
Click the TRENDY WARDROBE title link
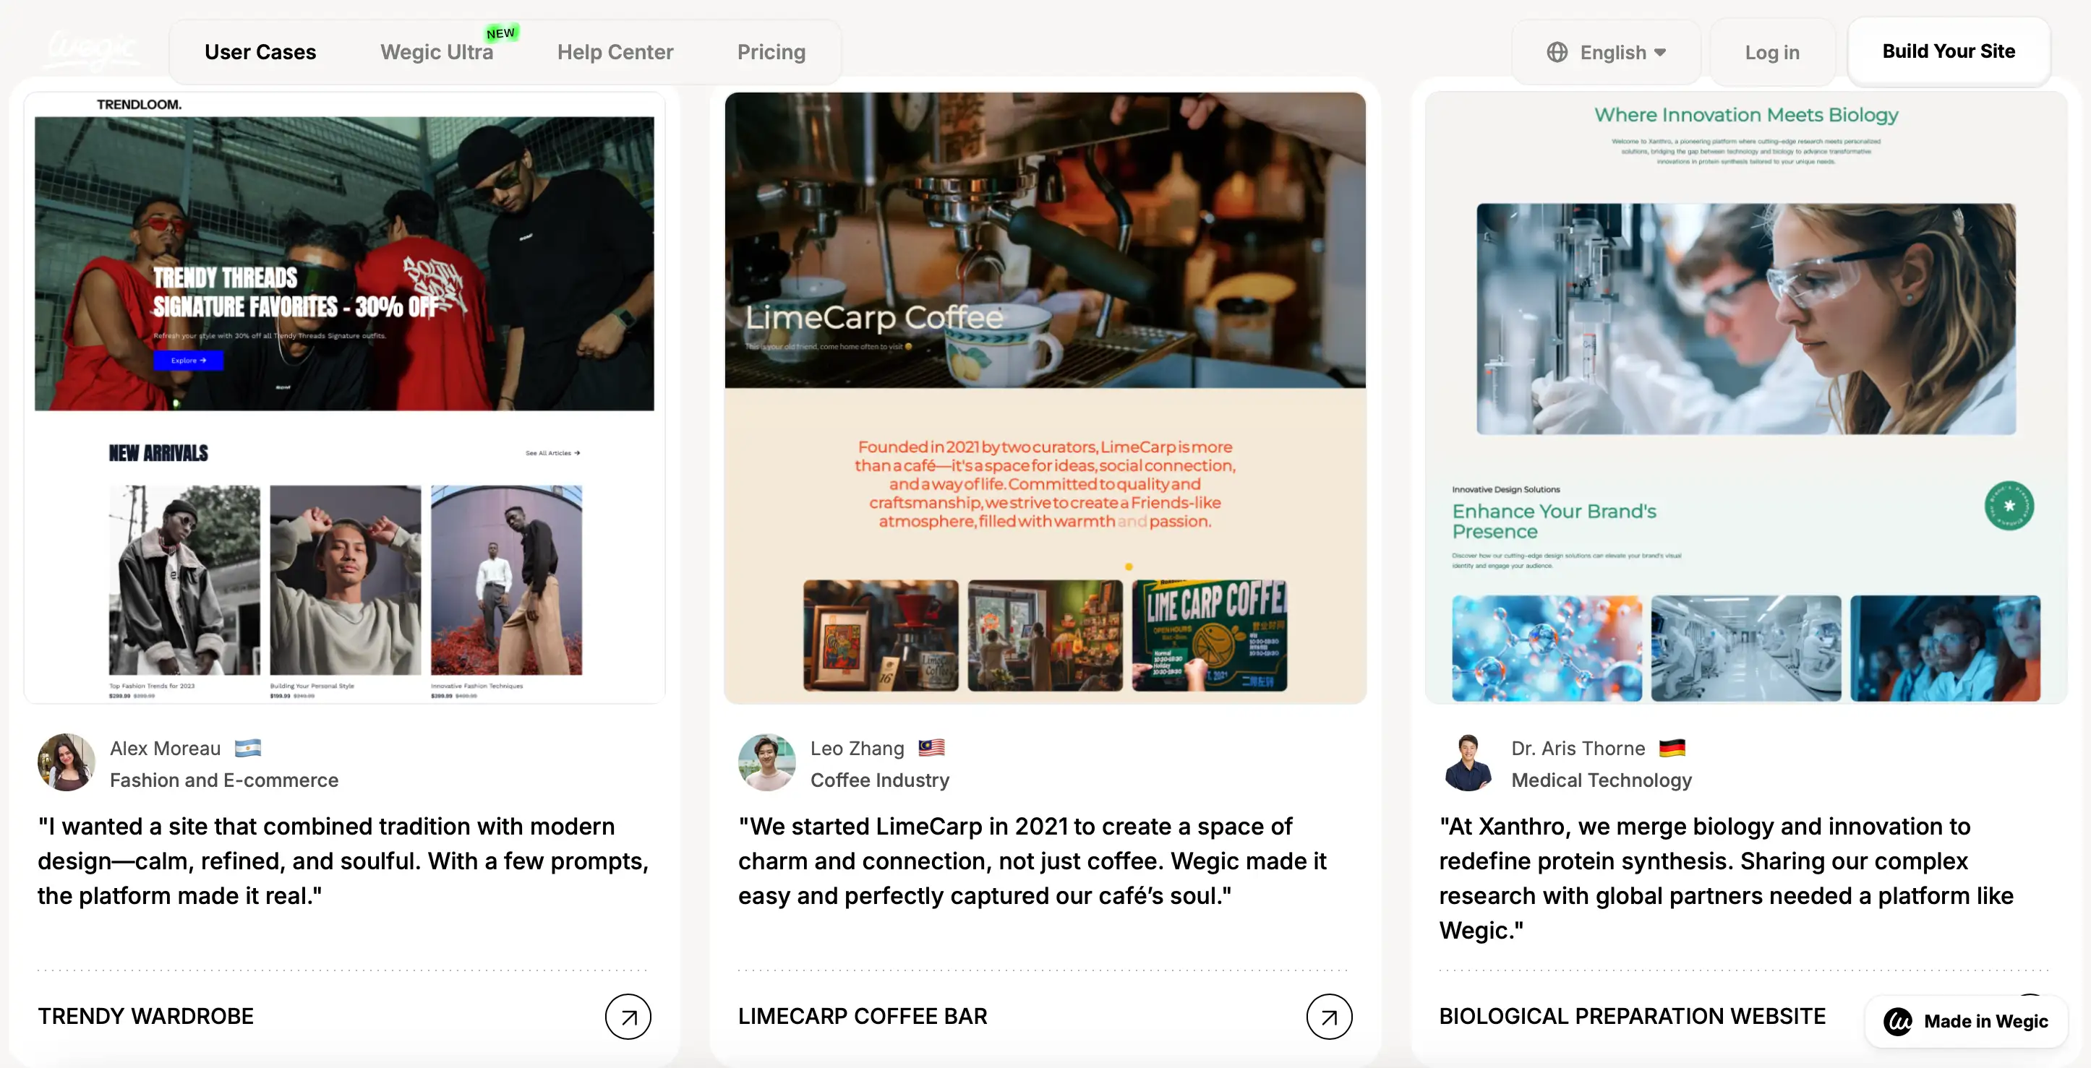pos(145,1015)
